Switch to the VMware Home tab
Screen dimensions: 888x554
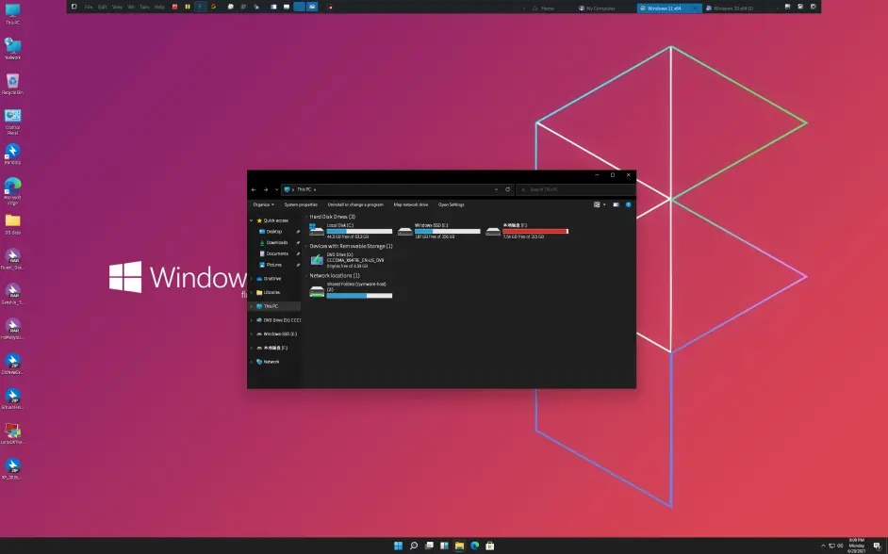click(543, 8)
